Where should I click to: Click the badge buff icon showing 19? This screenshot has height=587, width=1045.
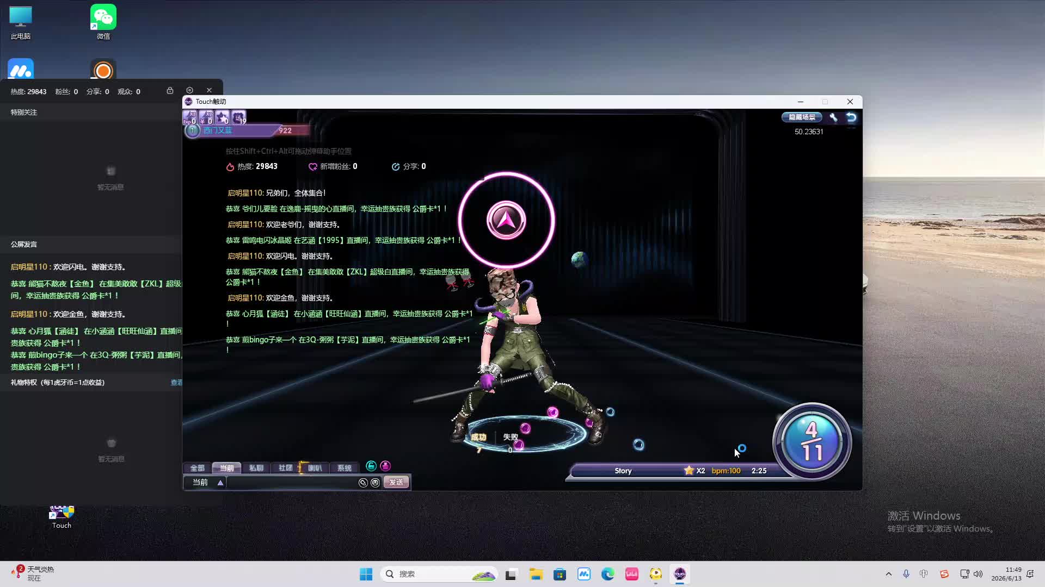tap(239, 117)
